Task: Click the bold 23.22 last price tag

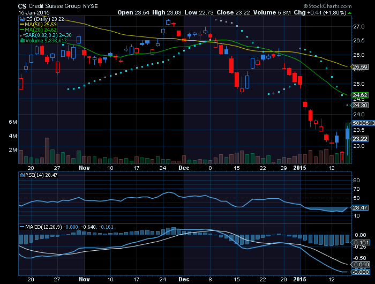Action: coord(360,139)
